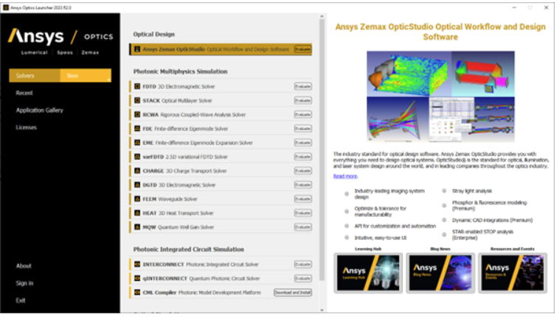557x317 pixels.
Task: Click the Ansys Zemax OpticStudio solver icon
Action: [x=137, y=49]
